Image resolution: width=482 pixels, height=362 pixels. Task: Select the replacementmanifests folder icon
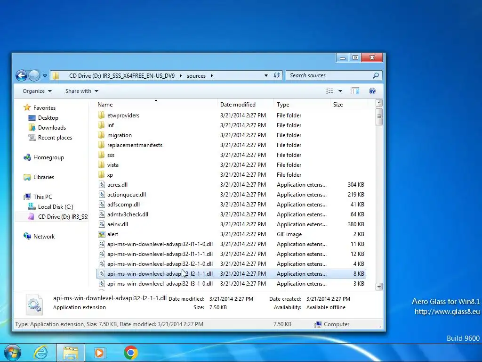click(x=102, y=145)
